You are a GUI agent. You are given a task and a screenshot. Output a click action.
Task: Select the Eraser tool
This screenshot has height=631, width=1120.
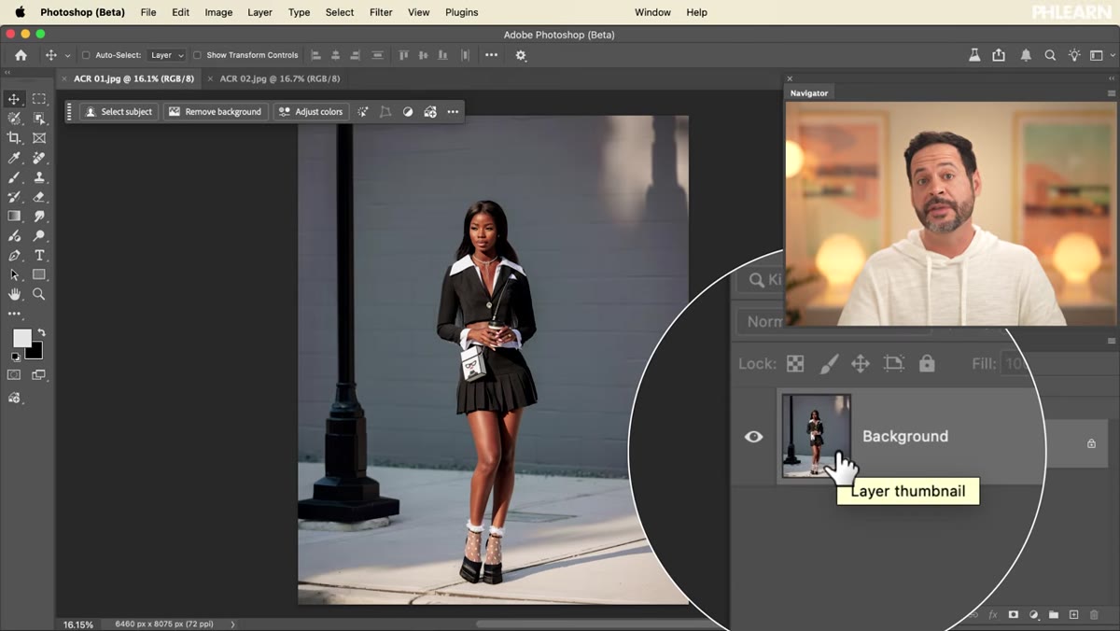[x=39, y=197]
